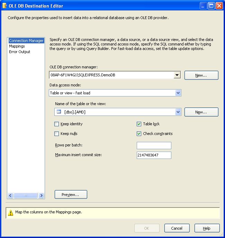
Task: Open the table or view name dropdown
Action: point(178,112)
